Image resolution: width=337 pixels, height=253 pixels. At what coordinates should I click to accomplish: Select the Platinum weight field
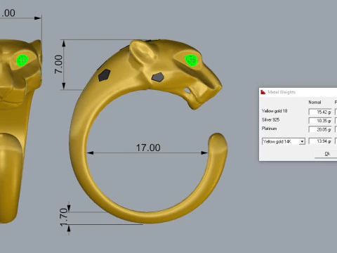pos(320,129)
